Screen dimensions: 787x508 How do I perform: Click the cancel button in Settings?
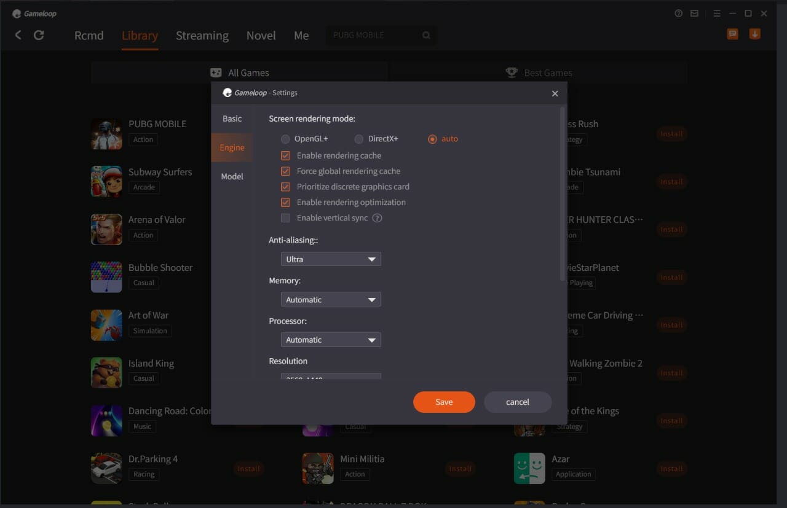517,402
